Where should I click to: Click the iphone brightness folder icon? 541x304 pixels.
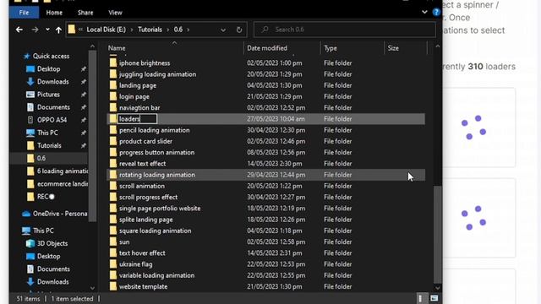coord(113,62)
